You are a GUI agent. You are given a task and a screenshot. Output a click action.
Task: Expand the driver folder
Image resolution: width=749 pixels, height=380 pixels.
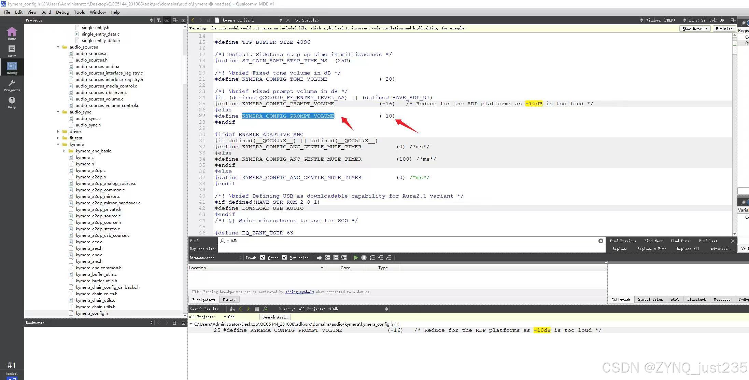click(x=58, y=132)
